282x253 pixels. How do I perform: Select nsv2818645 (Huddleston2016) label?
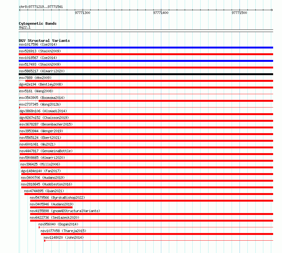pos(47,184)
